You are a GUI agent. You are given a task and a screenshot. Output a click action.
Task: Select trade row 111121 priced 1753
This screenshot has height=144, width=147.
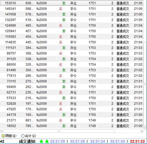pyautogui.click(x=72, y=48)
